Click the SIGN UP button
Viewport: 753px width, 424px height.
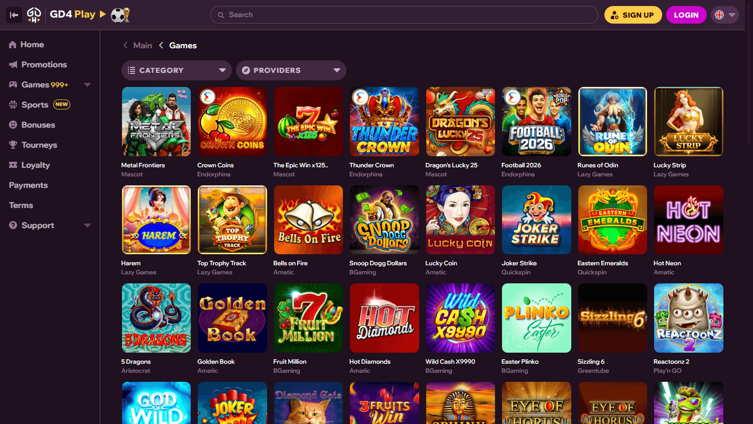point(633,15)
